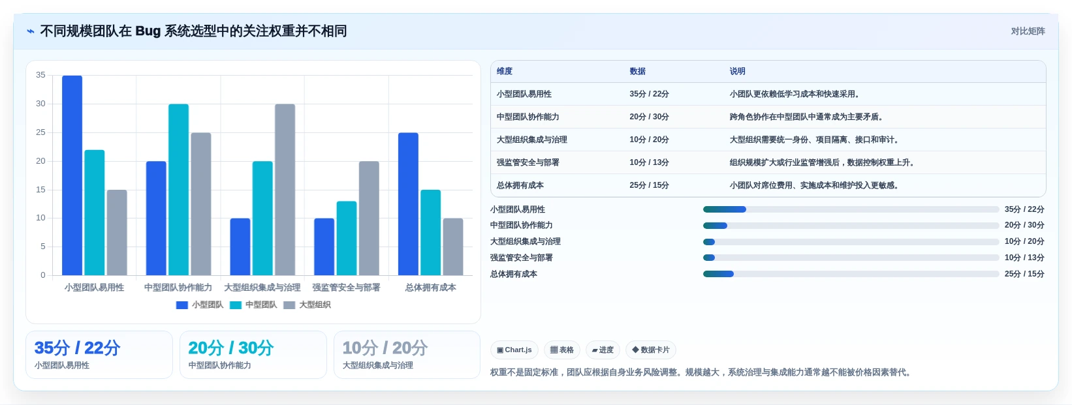This screenshot has width=1072, height=405.
Task: Click the tallest blue bar for 小型团队易用性
Action: click(72, 175)
